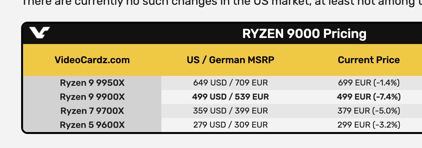Click the 359 USD / 399 EUR MSRP cell

pos(231,111)
